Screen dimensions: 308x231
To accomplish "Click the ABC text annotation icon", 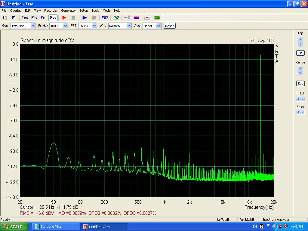I will 105,18.
